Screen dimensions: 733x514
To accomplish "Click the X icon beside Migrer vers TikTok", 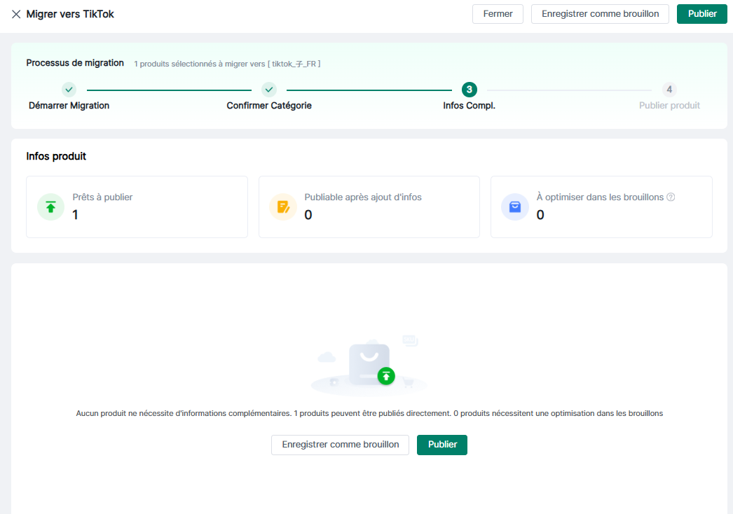I will [15, 14].
